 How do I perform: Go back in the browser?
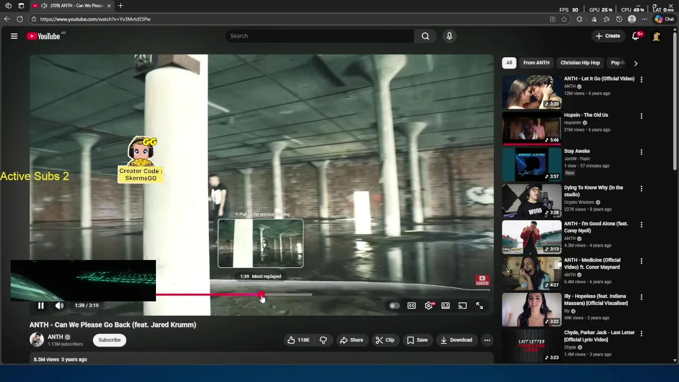[x=7, y=19]
